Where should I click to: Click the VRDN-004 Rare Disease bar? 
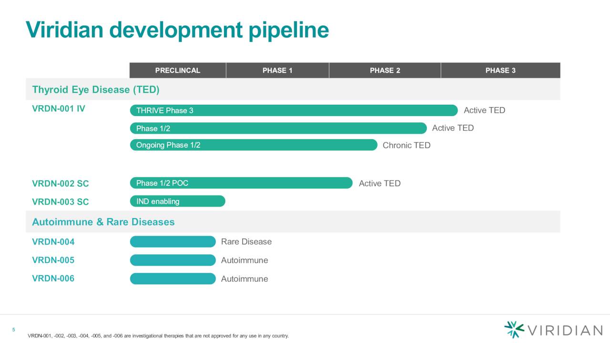coord(173,242)
